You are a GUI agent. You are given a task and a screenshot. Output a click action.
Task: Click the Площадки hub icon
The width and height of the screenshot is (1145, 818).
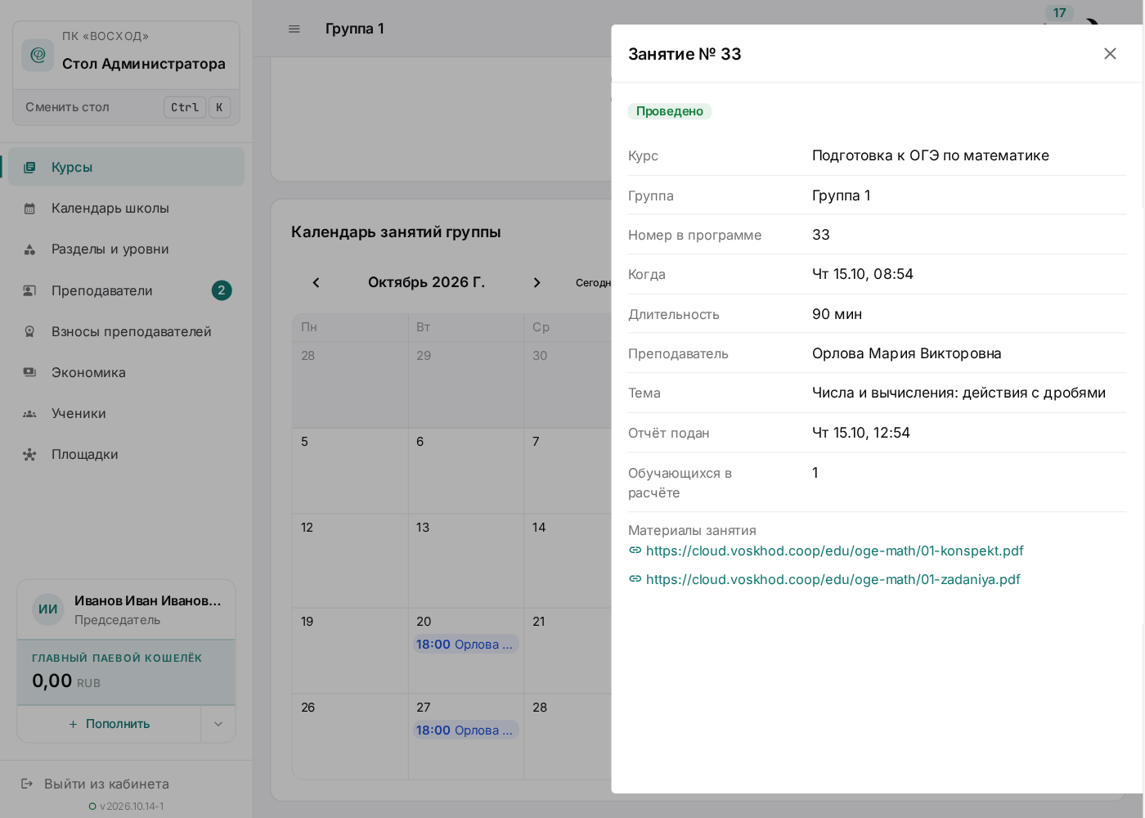point(29,454)
